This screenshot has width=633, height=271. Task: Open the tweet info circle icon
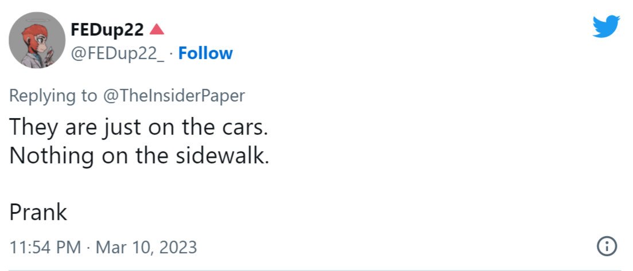tap(607, 247)
